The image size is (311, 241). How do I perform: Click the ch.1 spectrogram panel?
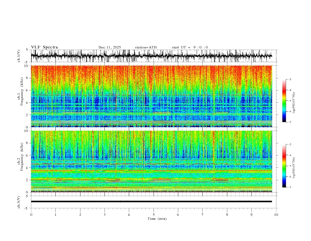[x=151, y=96]
